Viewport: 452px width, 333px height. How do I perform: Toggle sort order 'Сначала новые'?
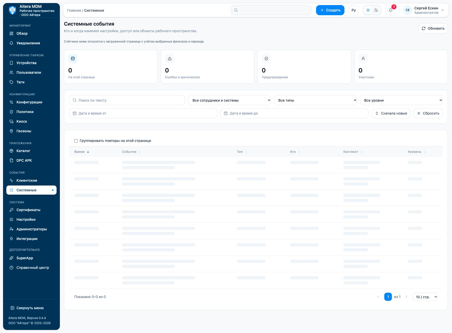coord(391,113)
